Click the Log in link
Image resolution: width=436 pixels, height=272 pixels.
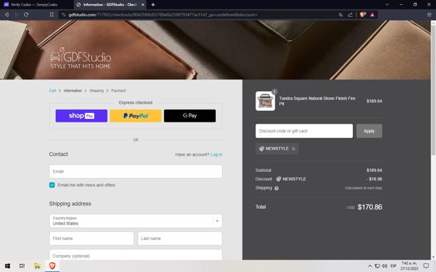tap(217, 154)
